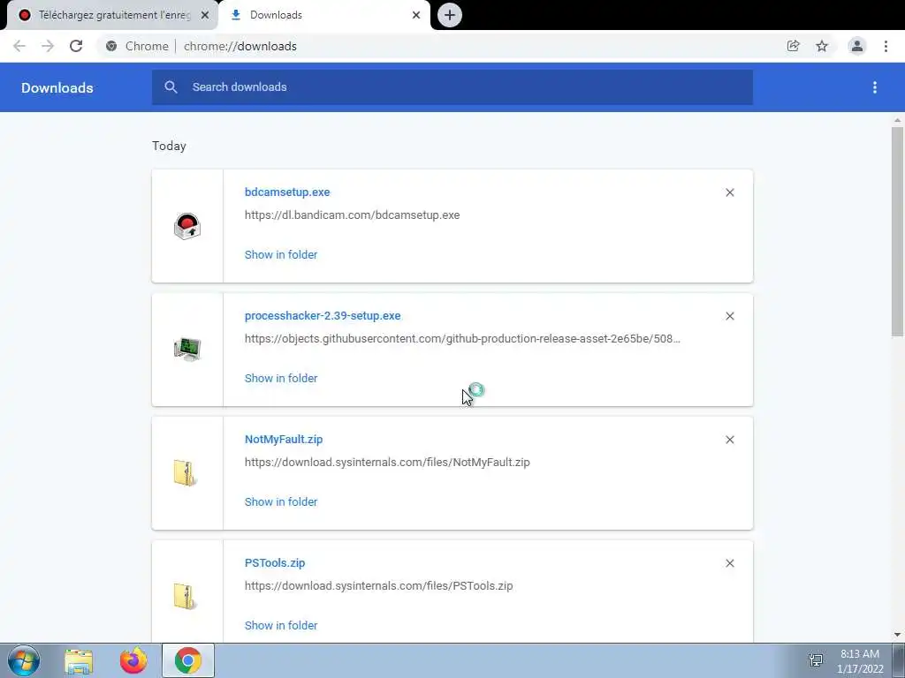
Task: Click the Downloads page title
Action: 57,87
